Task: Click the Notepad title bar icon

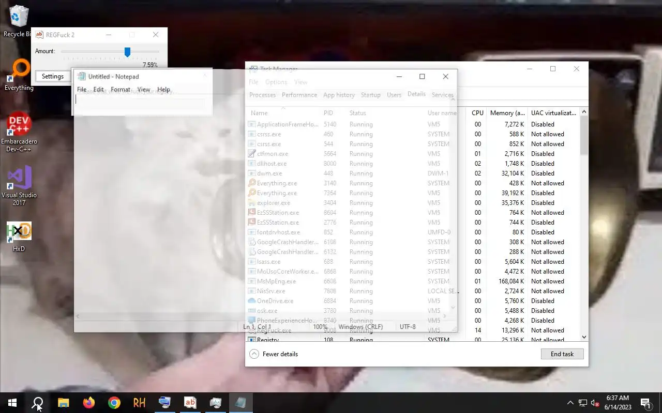Action: [x=81, y=76]
